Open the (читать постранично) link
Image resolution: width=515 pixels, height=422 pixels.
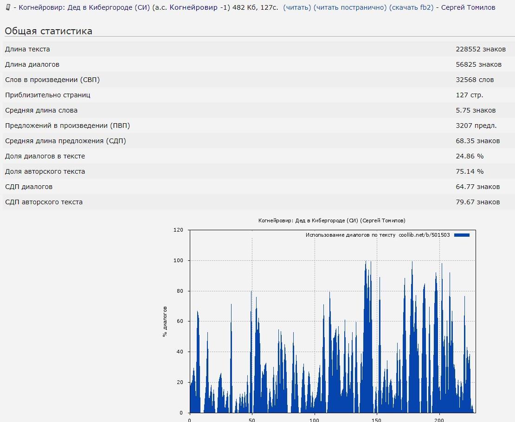(350, 7)
